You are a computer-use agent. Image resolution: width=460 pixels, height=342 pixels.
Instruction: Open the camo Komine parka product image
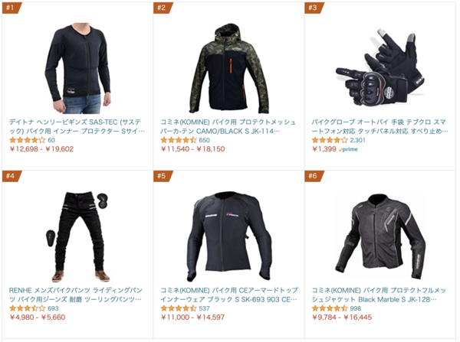pos(228,69)
